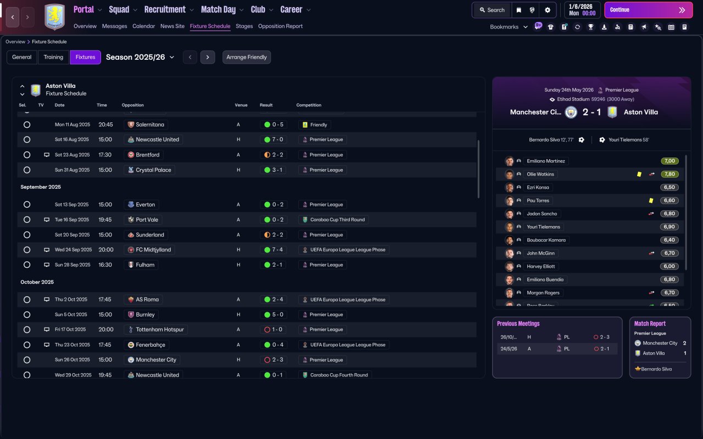Open the Season 2025/26 dropdown
703x439 pixels.
[x=140, y=57]
